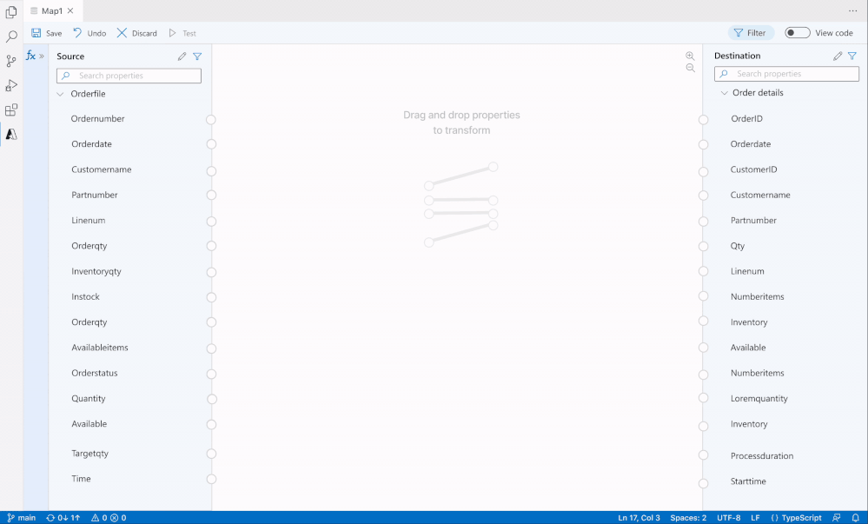Viewport: 868px width, 524px height.
Task: Edit the Destination schema pencil icon
Action: pyautogui.click(x=838, y=56)
